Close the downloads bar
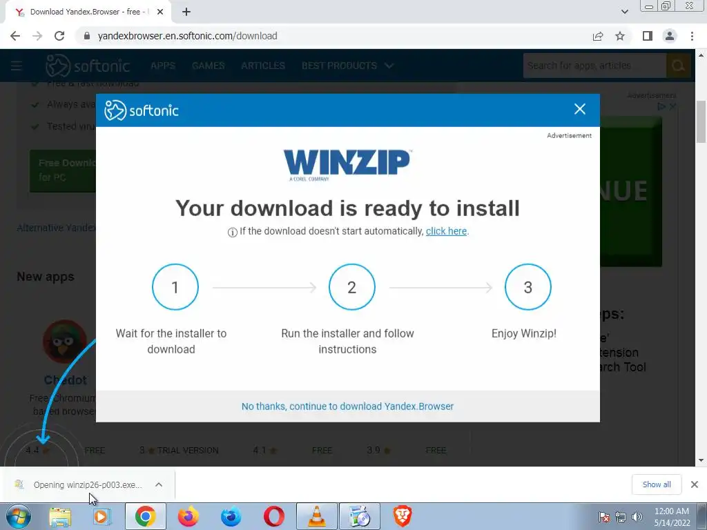The image size is (707, 530). [695, 484]
